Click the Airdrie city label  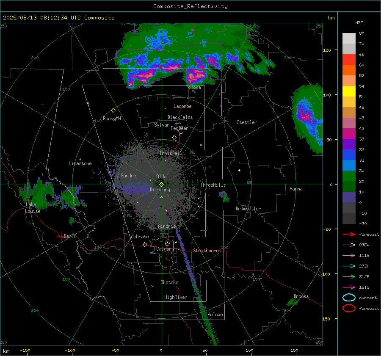pos(167,226)
